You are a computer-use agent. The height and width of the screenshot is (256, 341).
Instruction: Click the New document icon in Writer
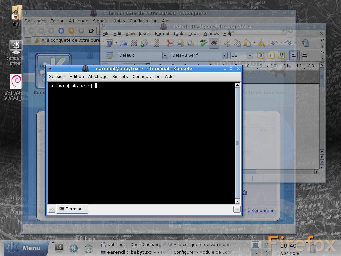click(x=109, y=43)
